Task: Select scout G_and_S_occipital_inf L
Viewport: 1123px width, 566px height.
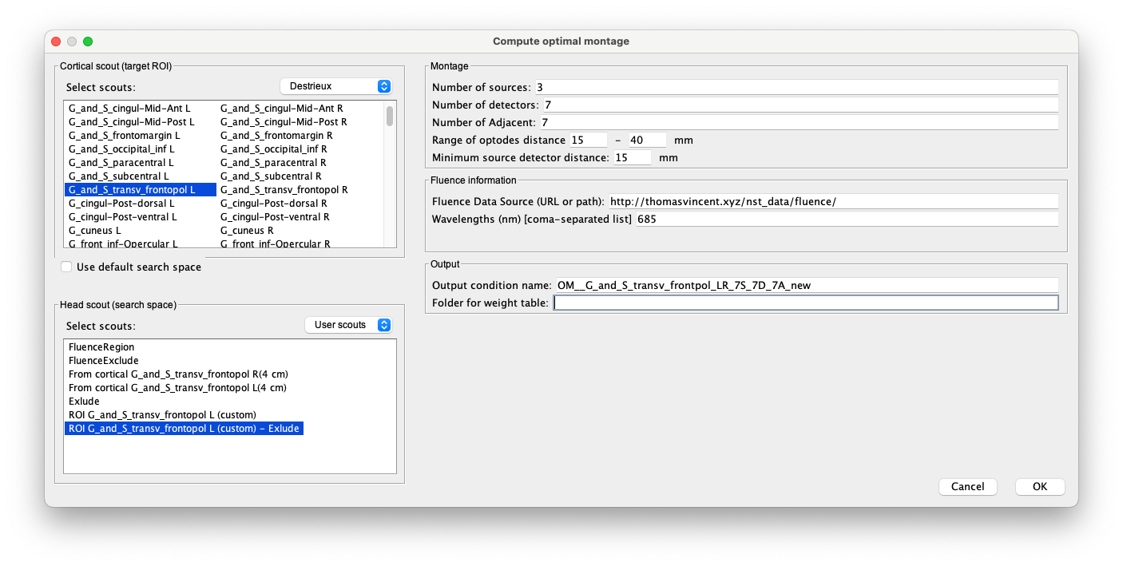Action: (121, 149)
